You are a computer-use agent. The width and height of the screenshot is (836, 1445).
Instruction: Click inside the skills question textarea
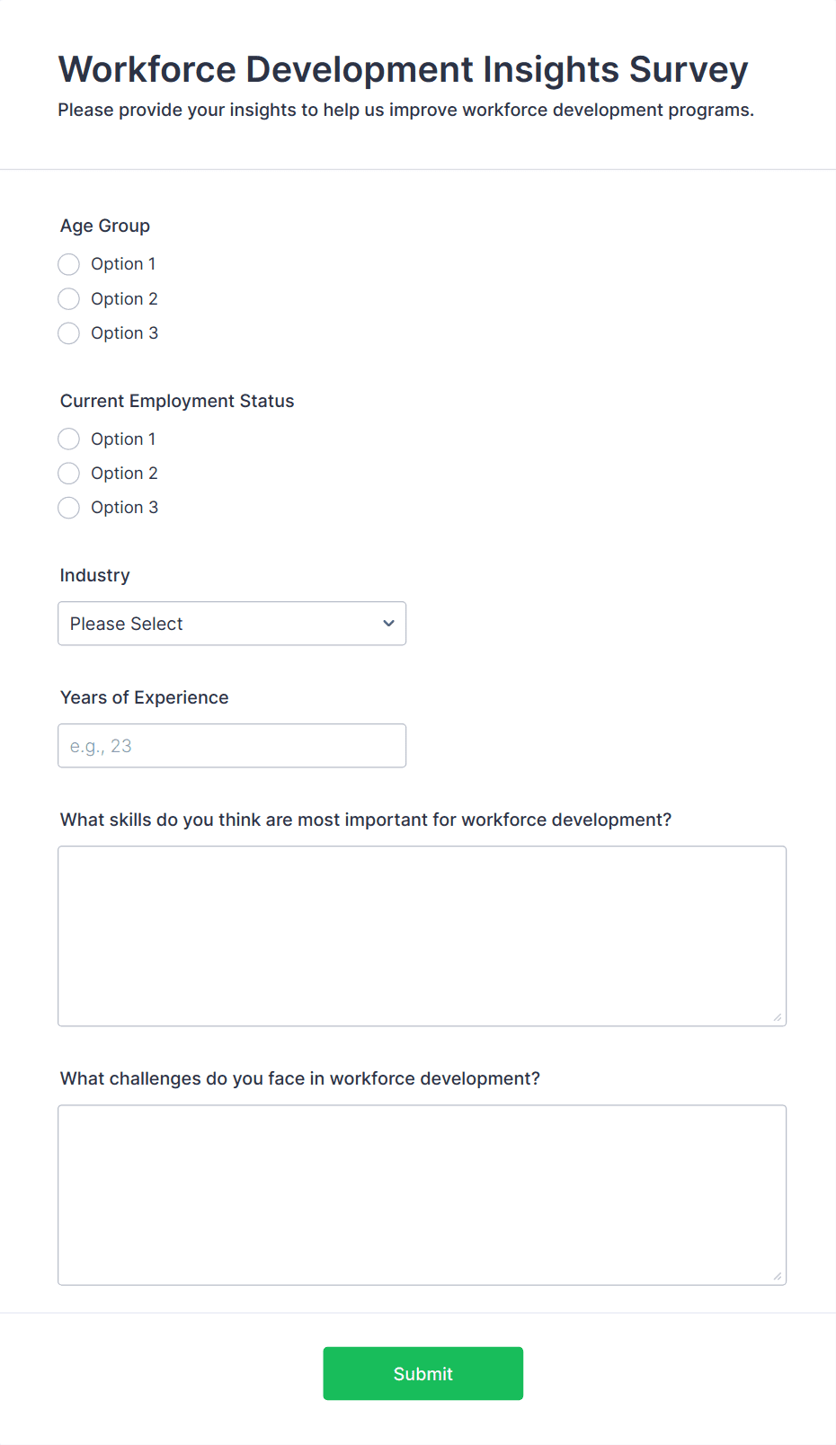pyautogui.click(x=422, y=935)
